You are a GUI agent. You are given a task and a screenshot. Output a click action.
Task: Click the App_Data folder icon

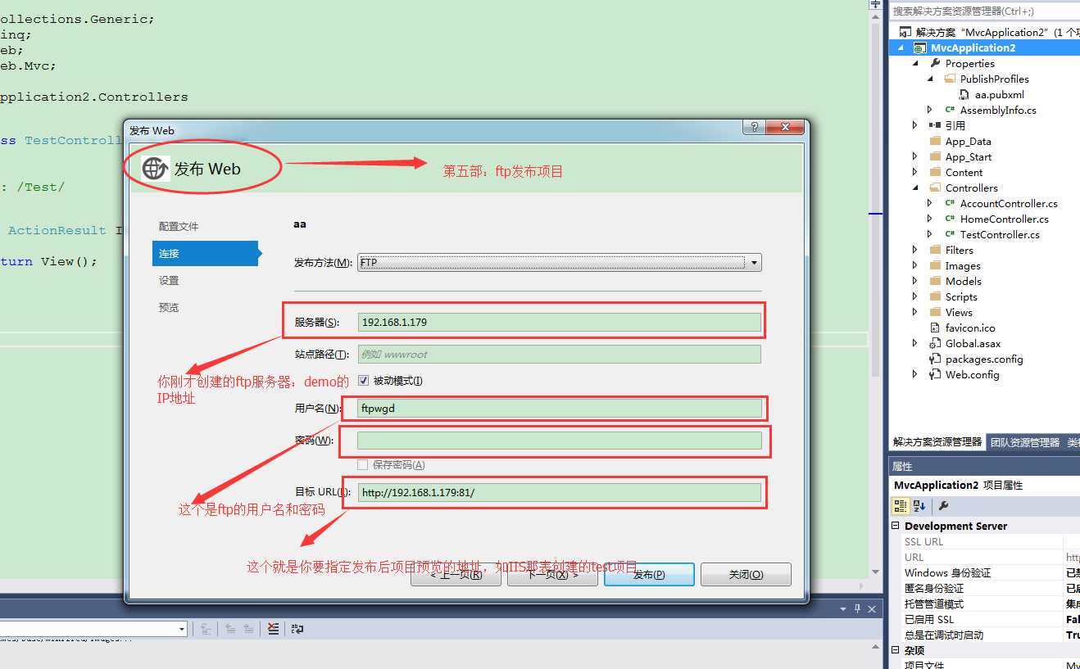[x=935, y=141]
